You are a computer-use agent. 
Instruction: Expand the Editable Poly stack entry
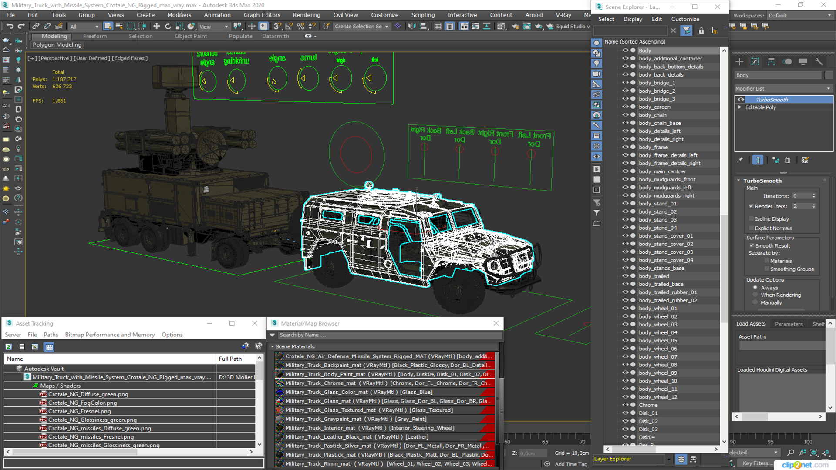tap(739, 107)
